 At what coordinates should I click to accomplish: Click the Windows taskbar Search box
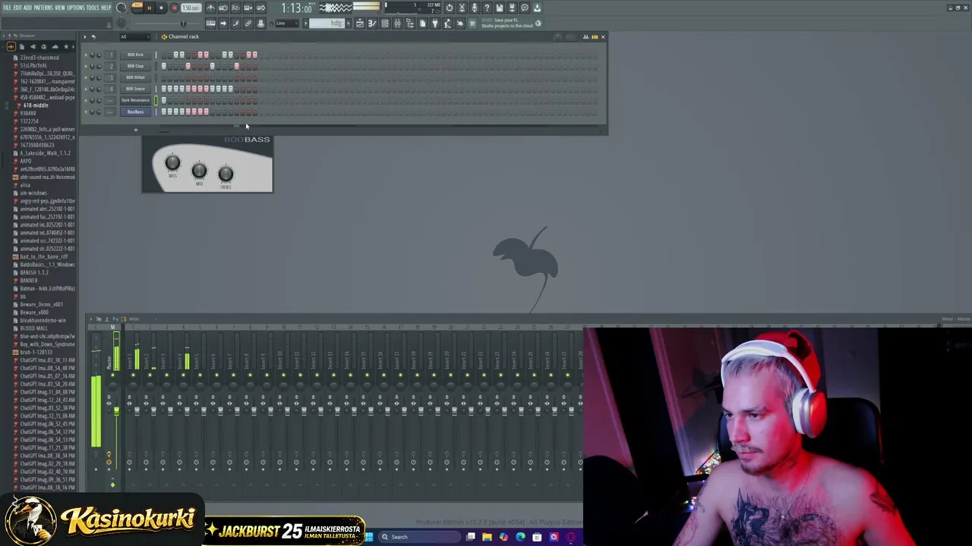[x=419, y=537]
